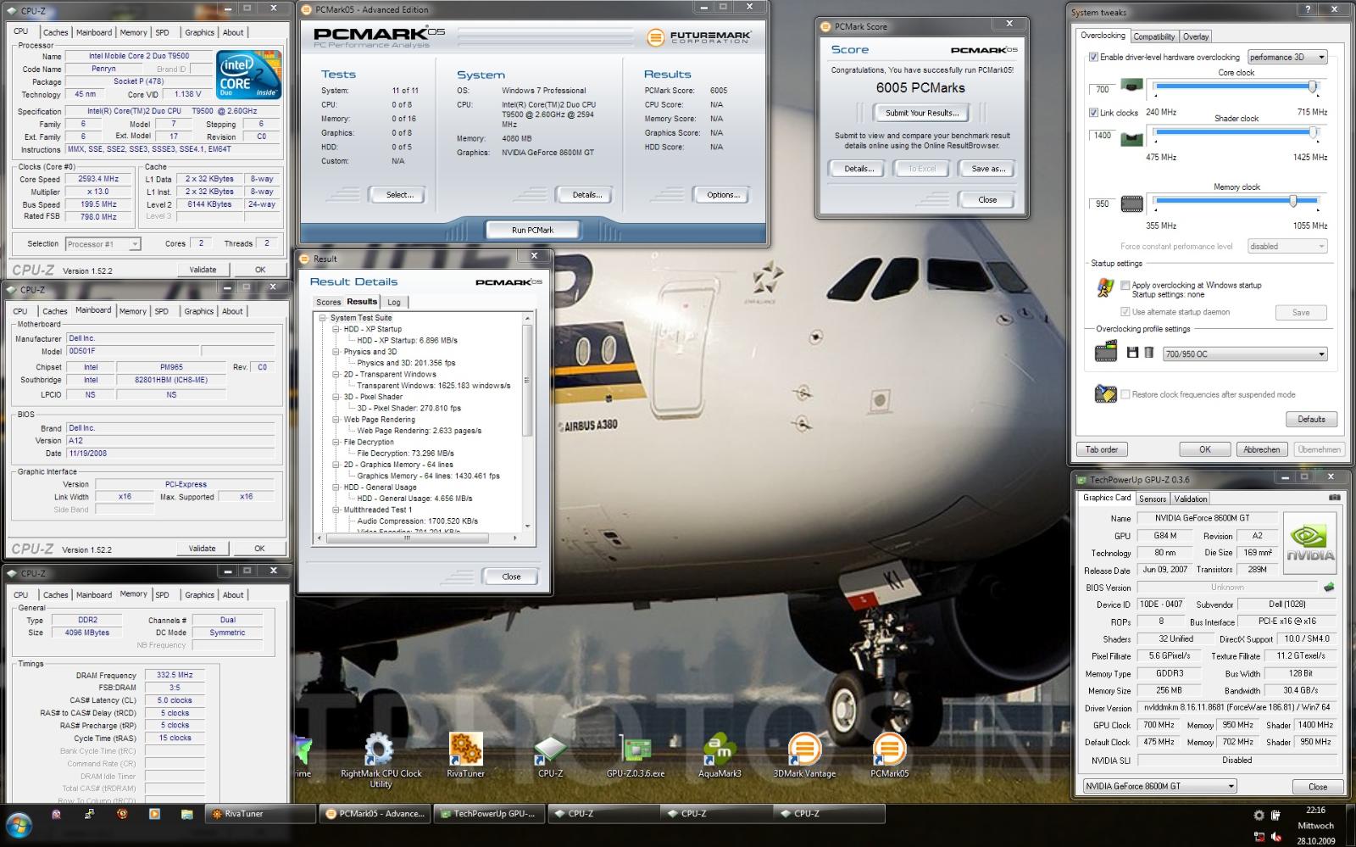
Task: Click the Select... button under Tests
Action: (x=399, y=195)
